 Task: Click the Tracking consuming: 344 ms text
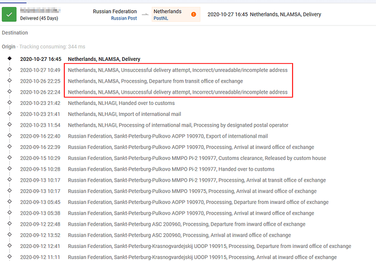(x=52, y=47)
